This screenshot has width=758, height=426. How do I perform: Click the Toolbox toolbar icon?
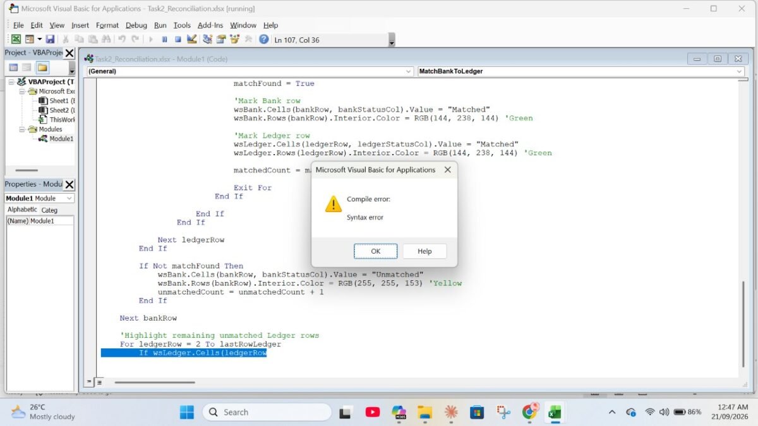[x=248, y=39]
